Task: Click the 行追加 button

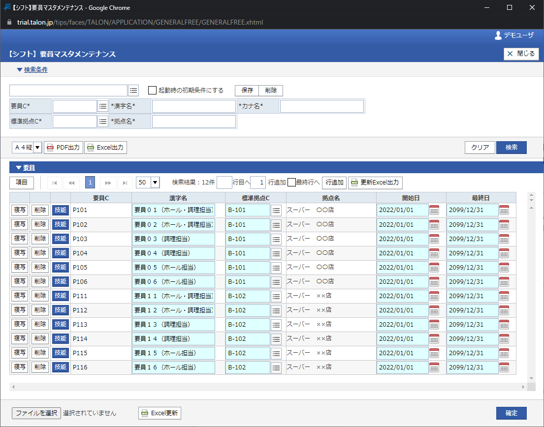Action: pyautogui.click(x=334, y=183)
